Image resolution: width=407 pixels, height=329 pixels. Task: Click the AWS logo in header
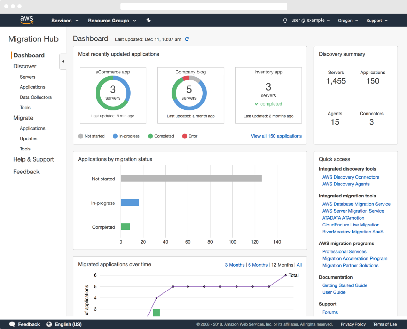click(x=27, y=20)
